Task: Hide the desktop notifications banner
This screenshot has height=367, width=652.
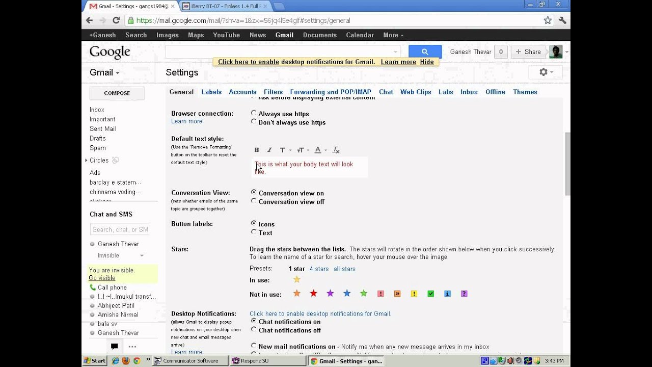Action: pyautogui.click(x=427, y=62)
